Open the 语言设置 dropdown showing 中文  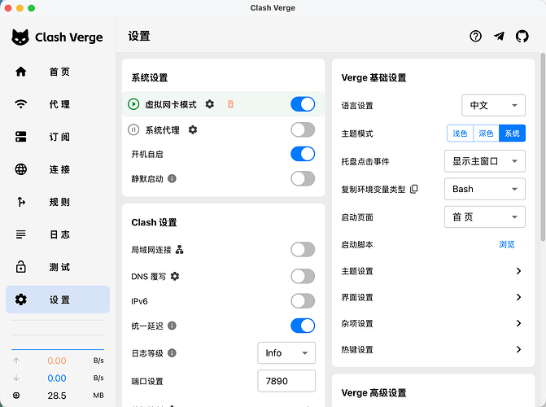[x=493, y=105]
